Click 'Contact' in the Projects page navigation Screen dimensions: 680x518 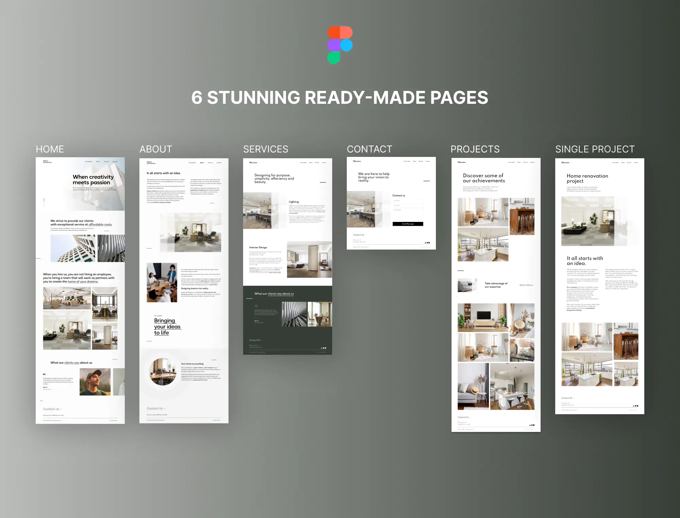tap(533, 162)
